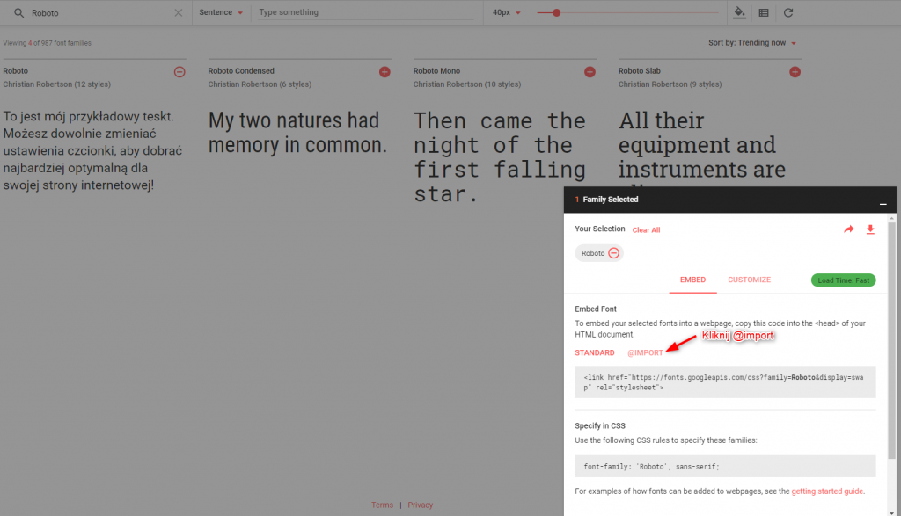Reset settings with the refresh icon
Screen dimensions: 901x516
pyautogui.click(x=788, y=12)
